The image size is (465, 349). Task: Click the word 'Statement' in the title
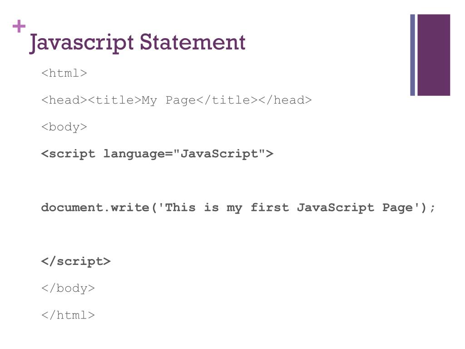(x=193, y=42)
